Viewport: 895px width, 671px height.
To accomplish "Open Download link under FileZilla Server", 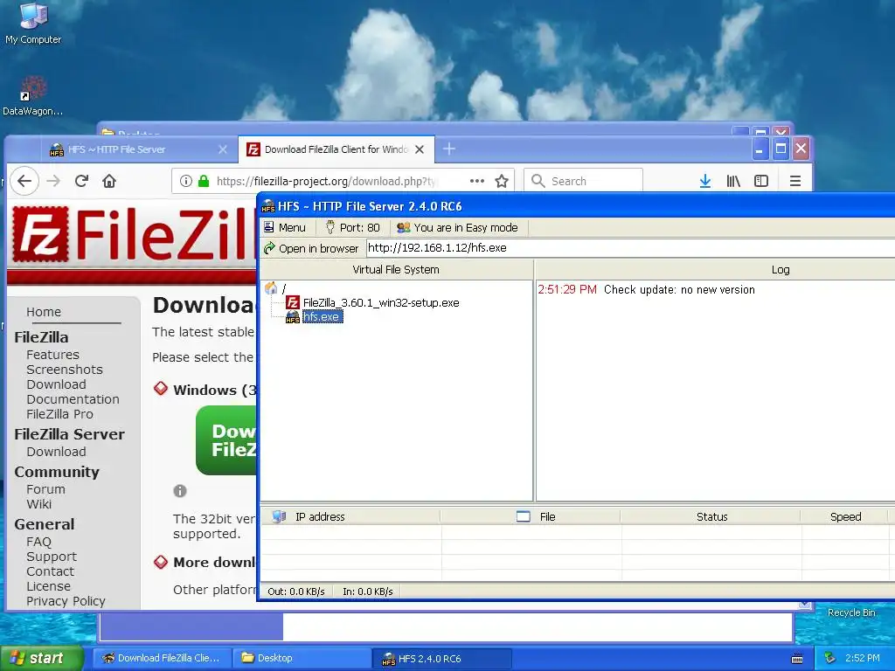I will (x=56, y=452).
